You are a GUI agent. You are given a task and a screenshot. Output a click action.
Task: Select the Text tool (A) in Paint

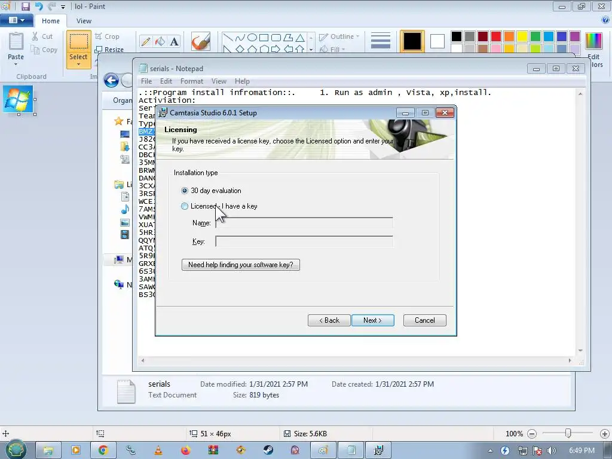click(x=174, y=41)
